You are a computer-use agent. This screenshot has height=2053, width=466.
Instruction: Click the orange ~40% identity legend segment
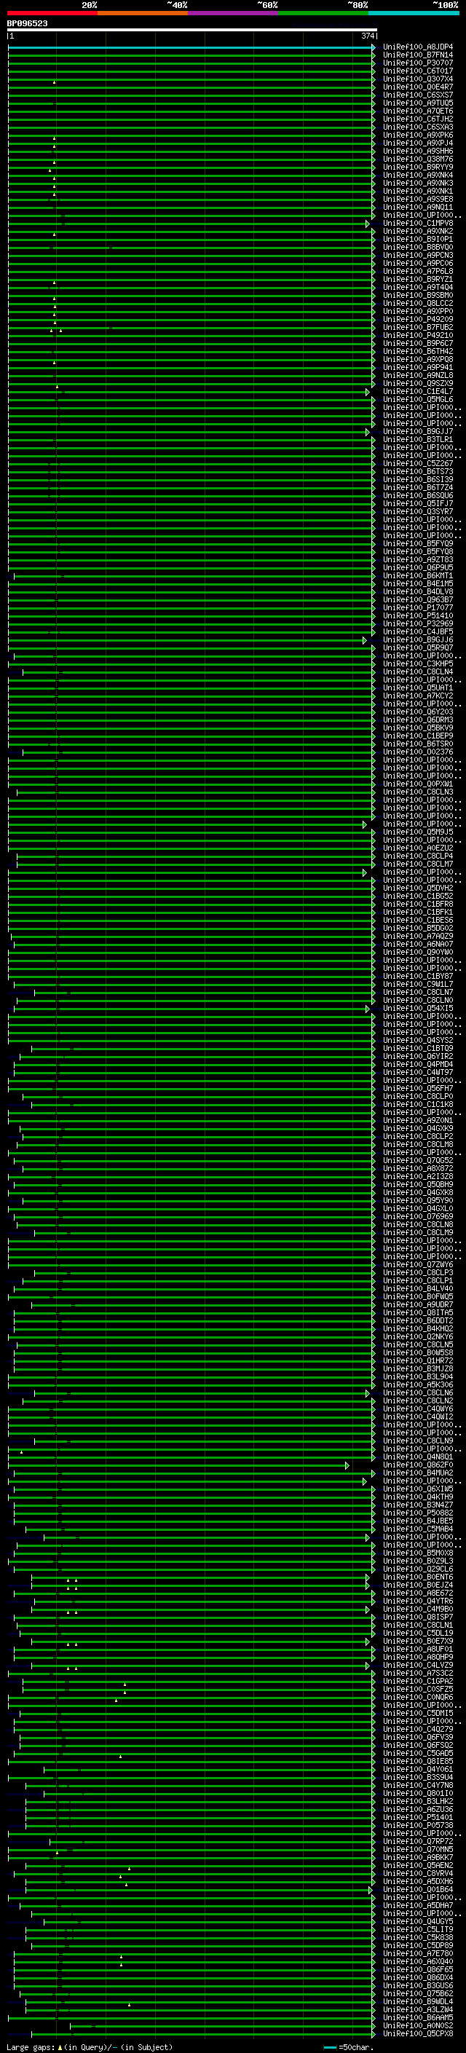[143, 13]
